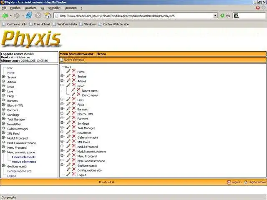Click the browser reload icon

pyautogui.click(x=29, y=16)
